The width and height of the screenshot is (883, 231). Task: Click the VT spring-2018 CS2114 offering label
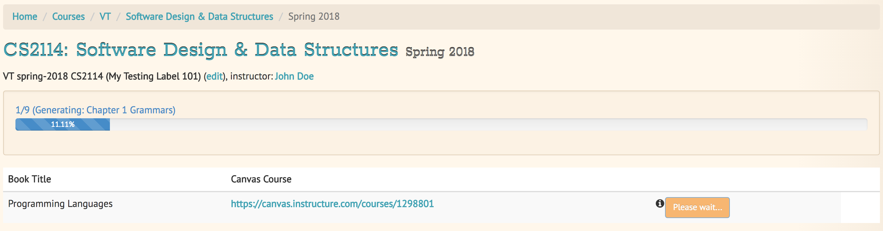coord(102,76)
